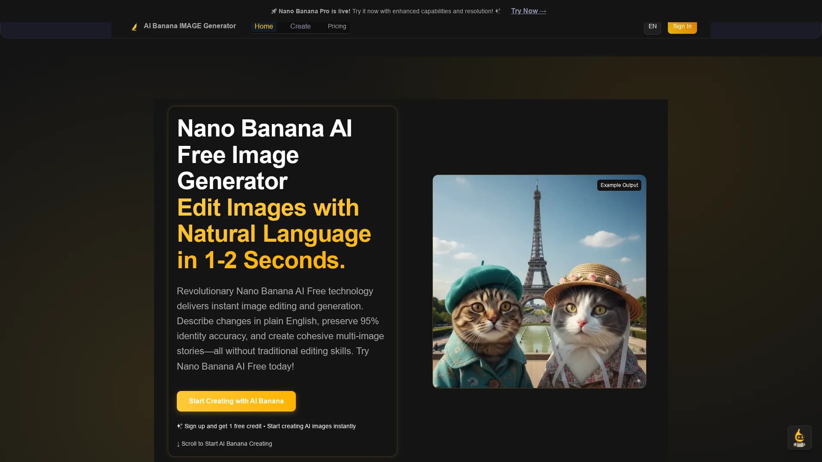The height and width of the screenshot is (462, 822).
Task: Click the sparkle icon beside the signup credit note
Action: click(180, 426)
